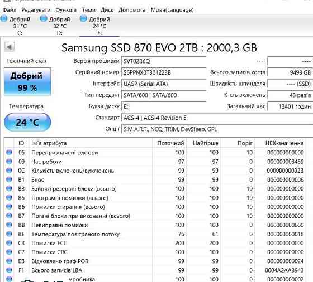This screenshot has width=313, height=282.
Task: Select the Знос attribute name
Action: coord(37,179)
